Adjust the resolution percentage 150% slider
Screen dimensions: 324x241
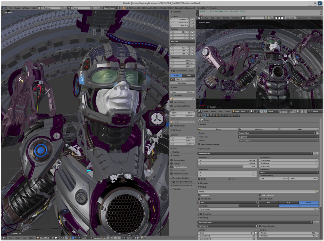(227, 166)
